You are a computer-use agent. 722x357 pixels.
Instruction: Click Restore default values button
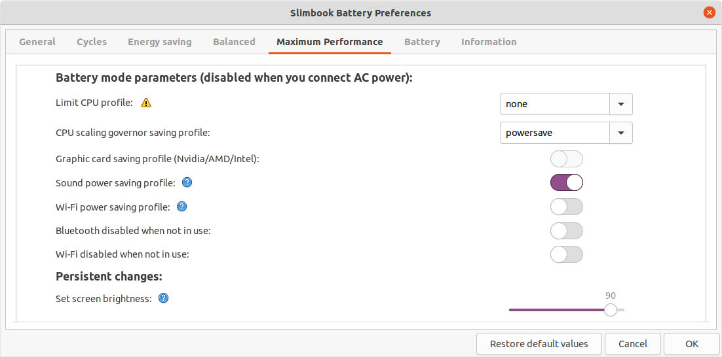click(539, 344)
